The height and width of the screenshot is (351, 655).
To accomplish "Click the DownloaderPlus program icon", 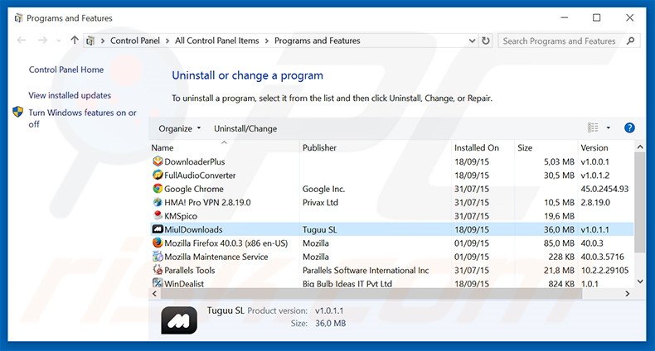I will pyautogui.click(x=158, y=161).
